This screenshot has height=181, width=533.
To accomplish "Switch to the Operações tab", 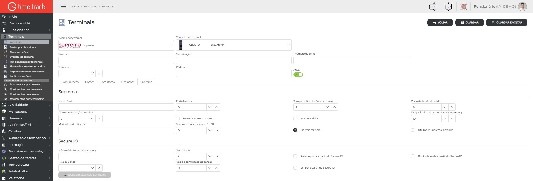I will pyautogui.click(x=128, y=82).
